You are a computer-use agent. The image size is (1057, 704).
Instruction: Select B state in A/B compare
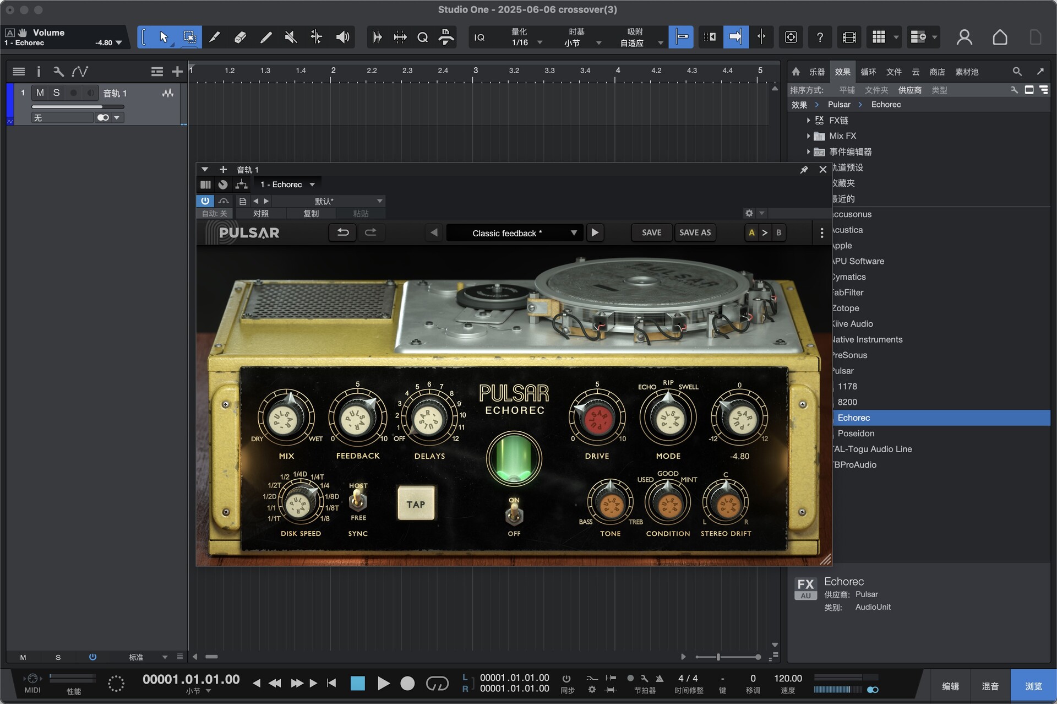(x=778, y=232)
